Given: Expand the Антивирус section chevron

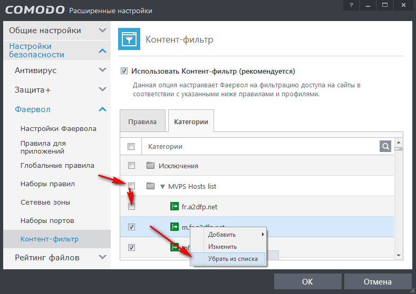Looking at the screenshot, I should tap(102, 70).
